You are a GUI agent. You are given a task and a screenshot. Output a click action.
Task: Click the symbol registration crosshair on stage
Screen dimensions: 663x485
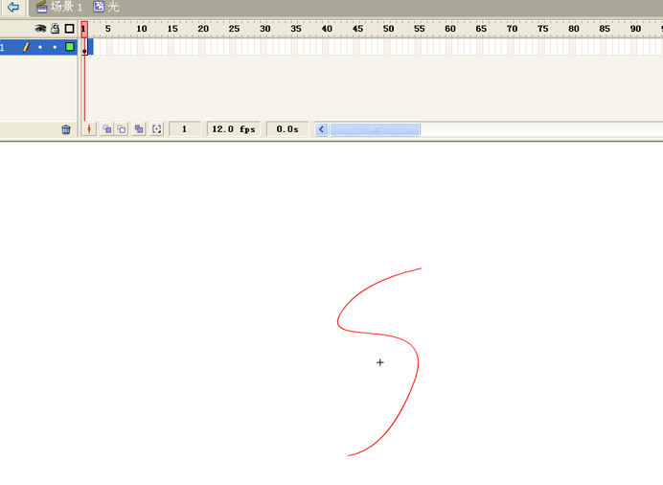(x=380, y=362)
